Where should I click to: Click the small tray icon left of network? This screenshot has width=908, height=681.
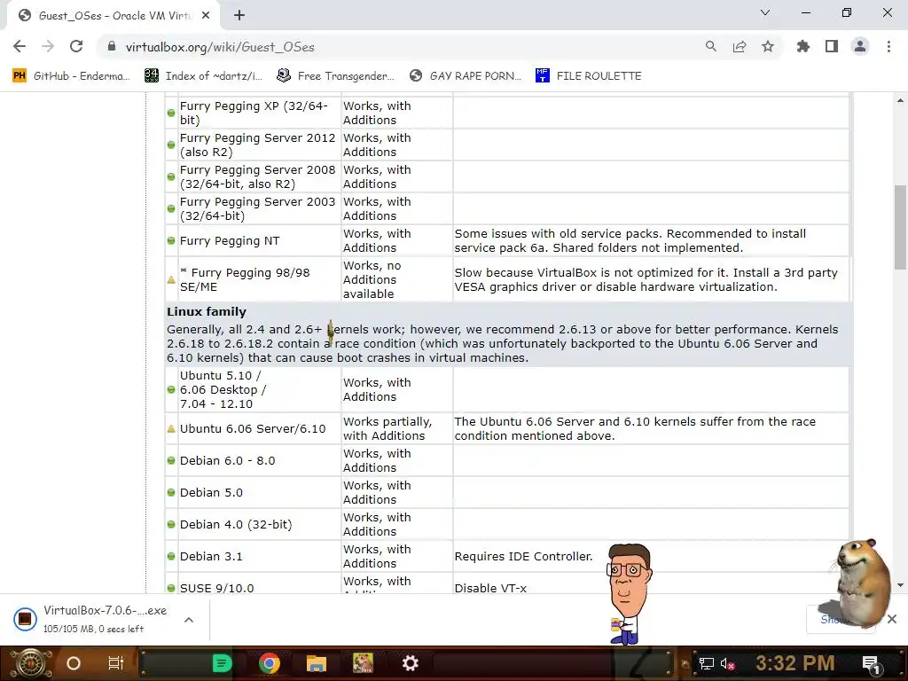click(685, 664)
